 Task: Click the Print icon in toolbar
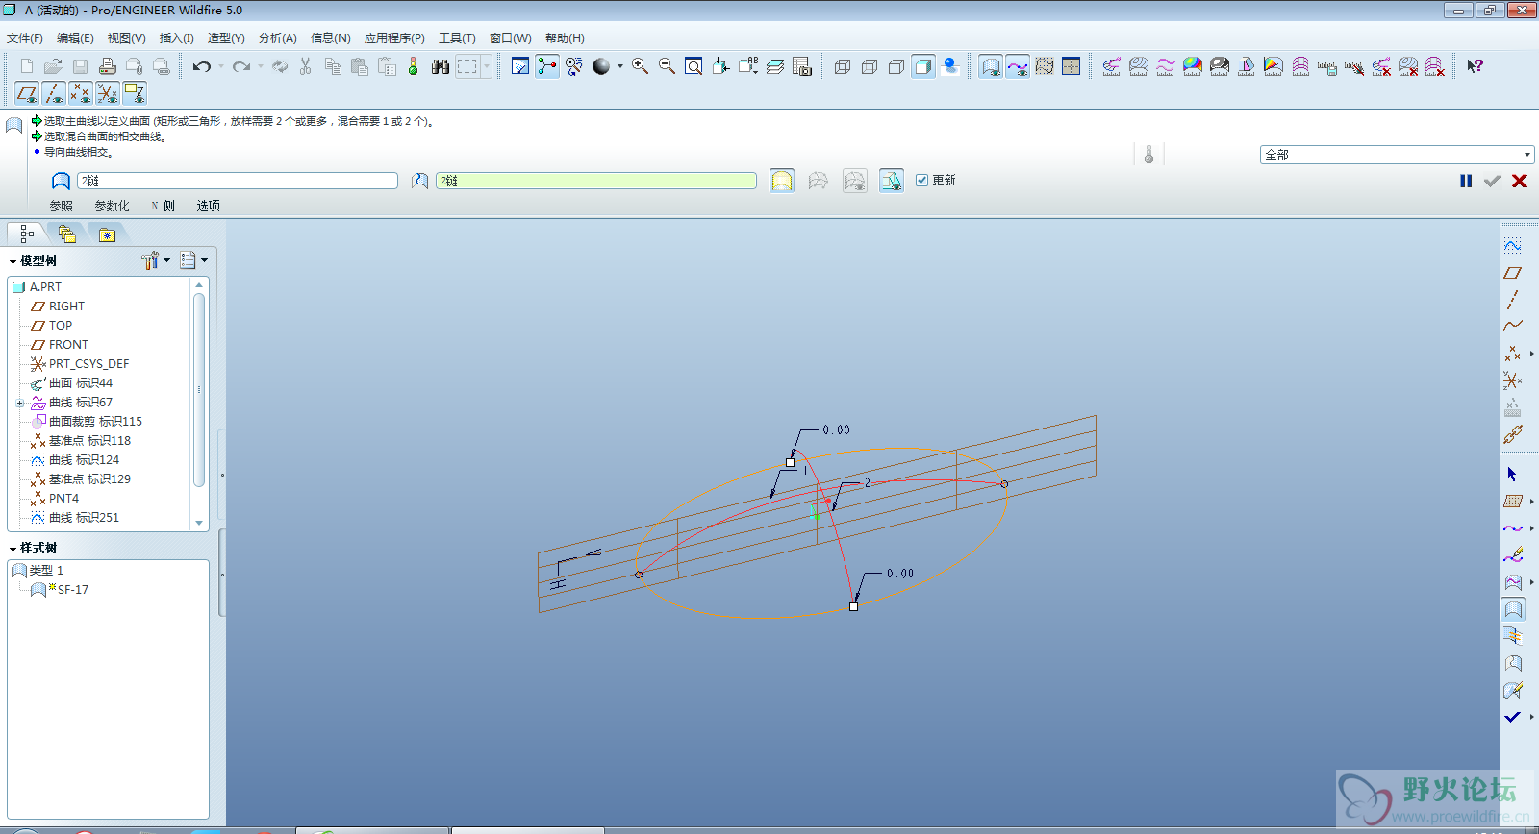tap(107, 66)
